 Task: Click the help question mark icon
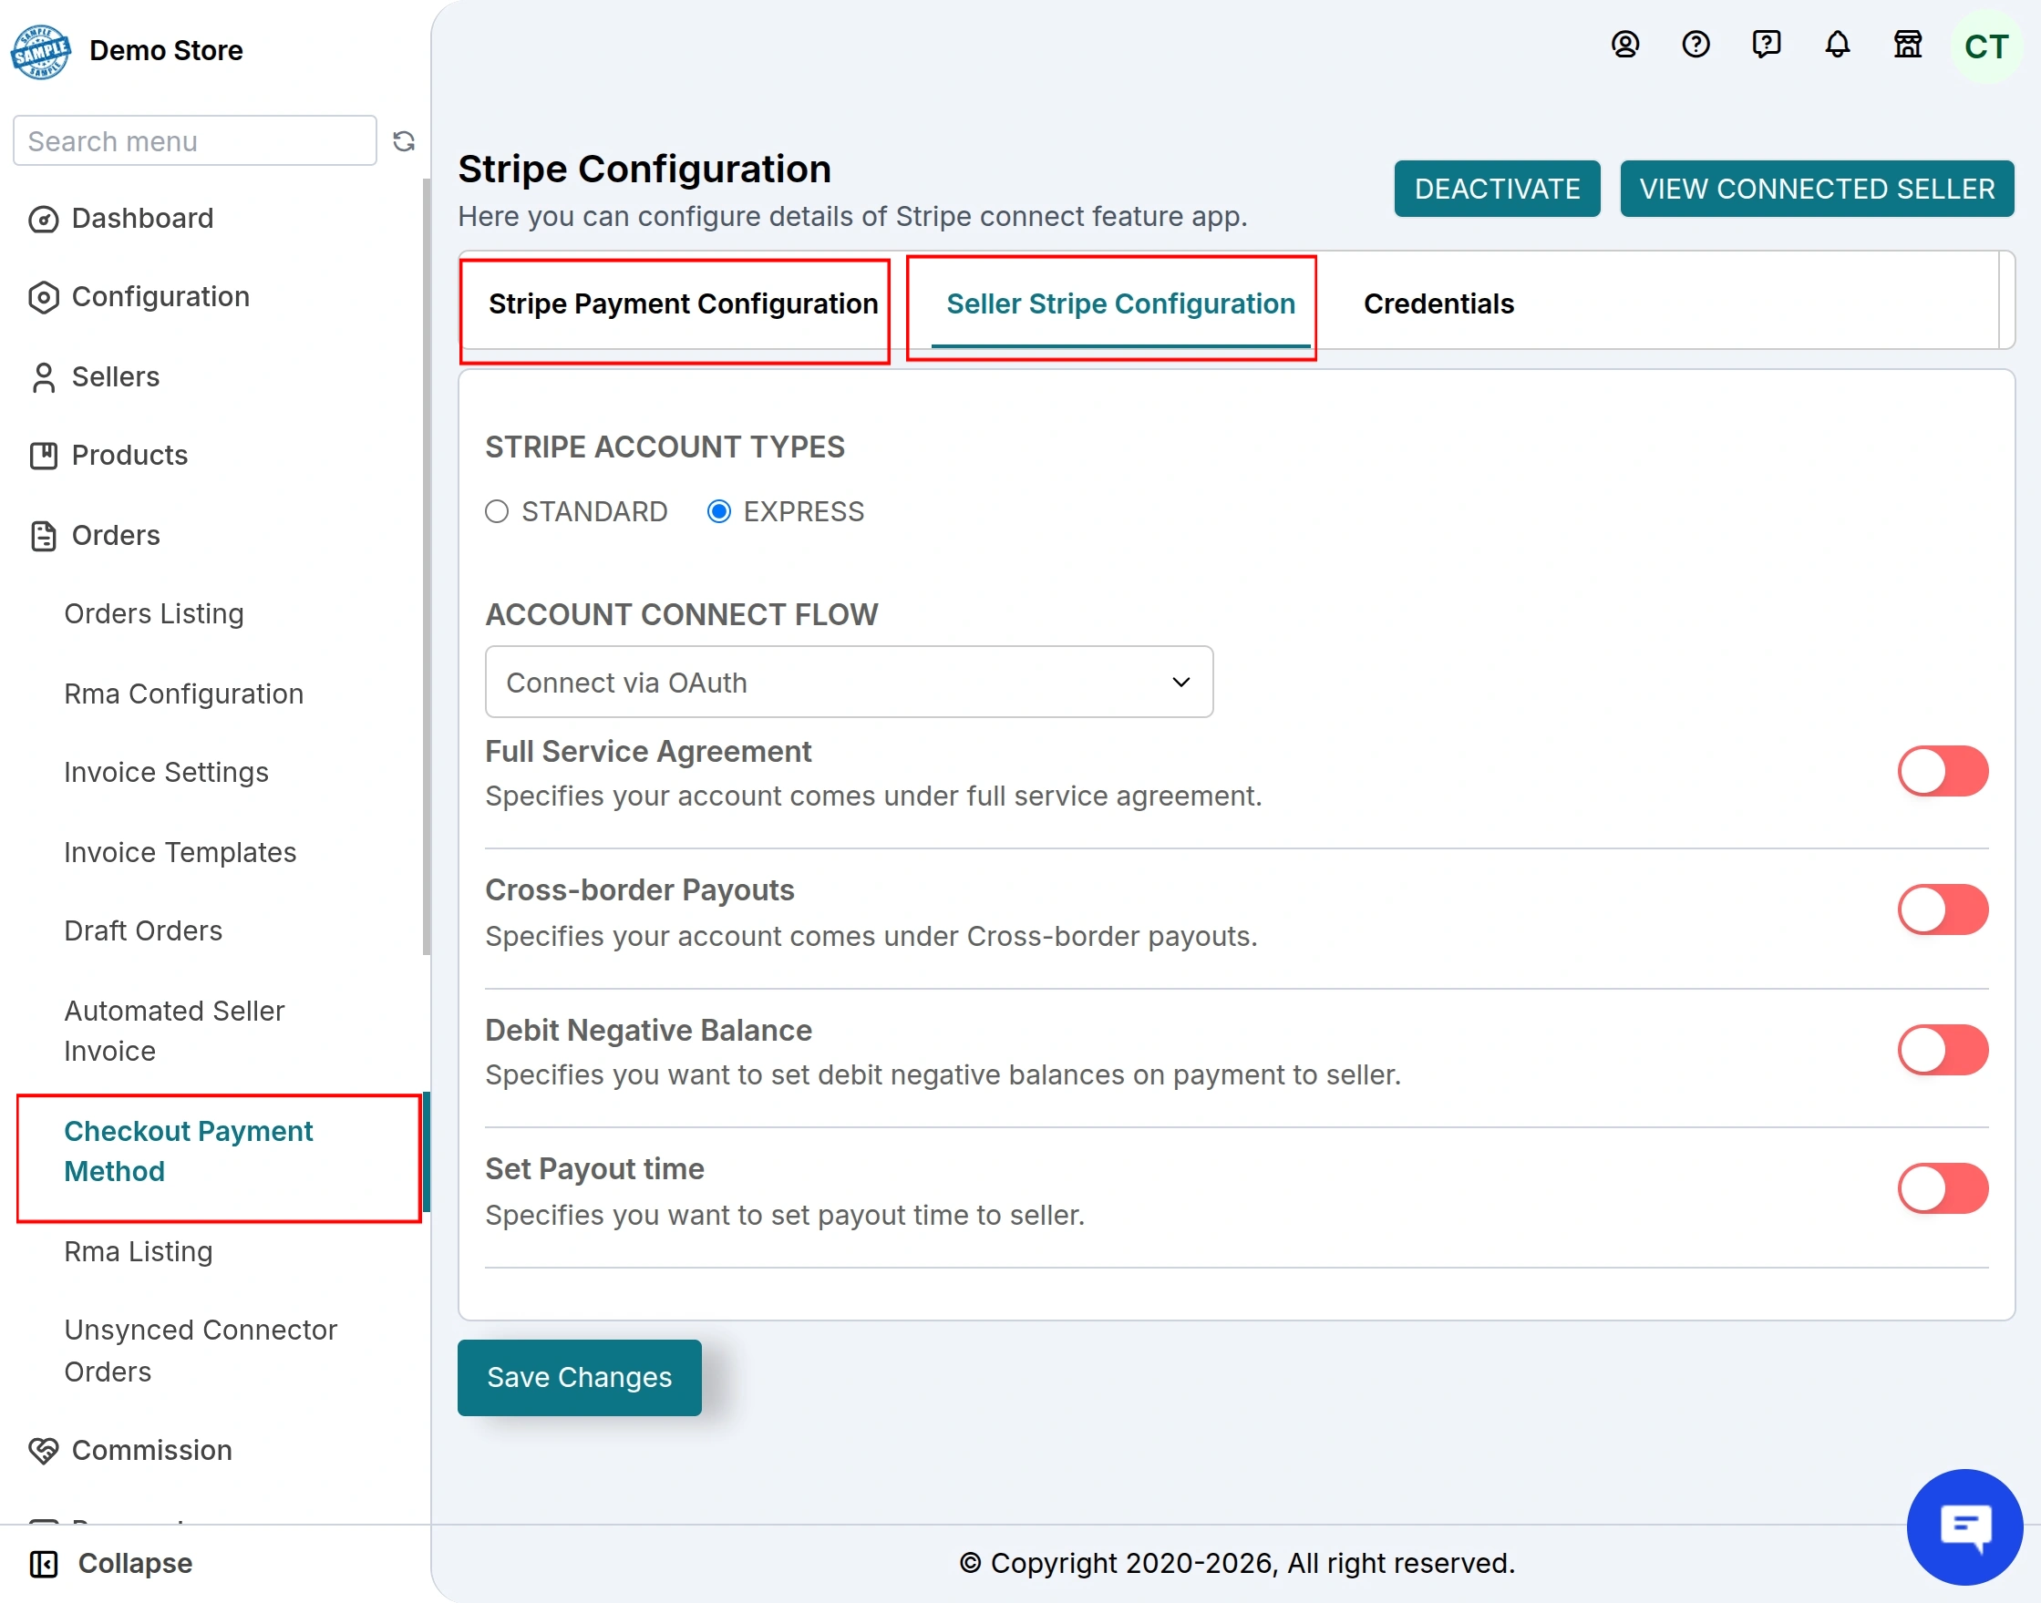[1696, 44]
